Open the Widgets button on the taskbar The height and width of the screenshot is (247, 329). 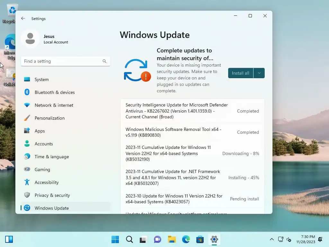click(x=9, y=239)
